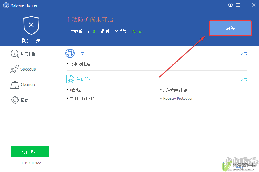
Task: Click the 文件打开时扫描 item
Action: (82, 99)
